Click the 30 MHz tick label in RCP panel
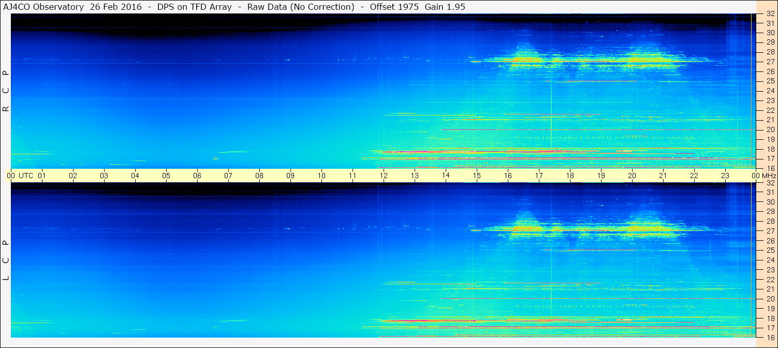Screen dimensions: 778x348 pyautogui.click(x=770, y=33)
